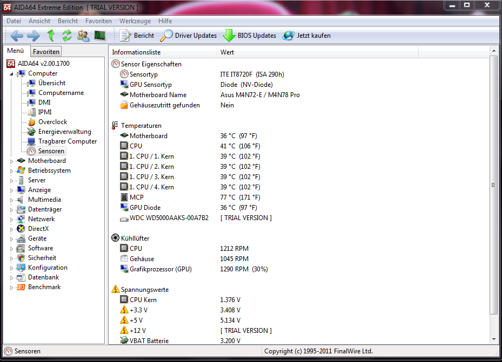Click the Konfiguration icon in tree

[x=21, y=268]
